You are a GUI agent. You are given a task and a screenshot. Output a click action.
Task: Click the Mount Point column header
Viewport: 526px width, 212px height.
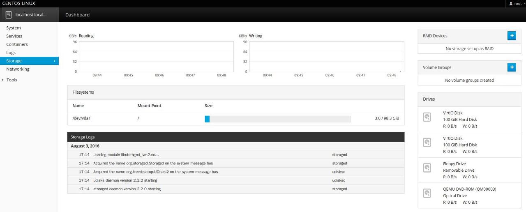pyautogui.click(x=149, y=106)
